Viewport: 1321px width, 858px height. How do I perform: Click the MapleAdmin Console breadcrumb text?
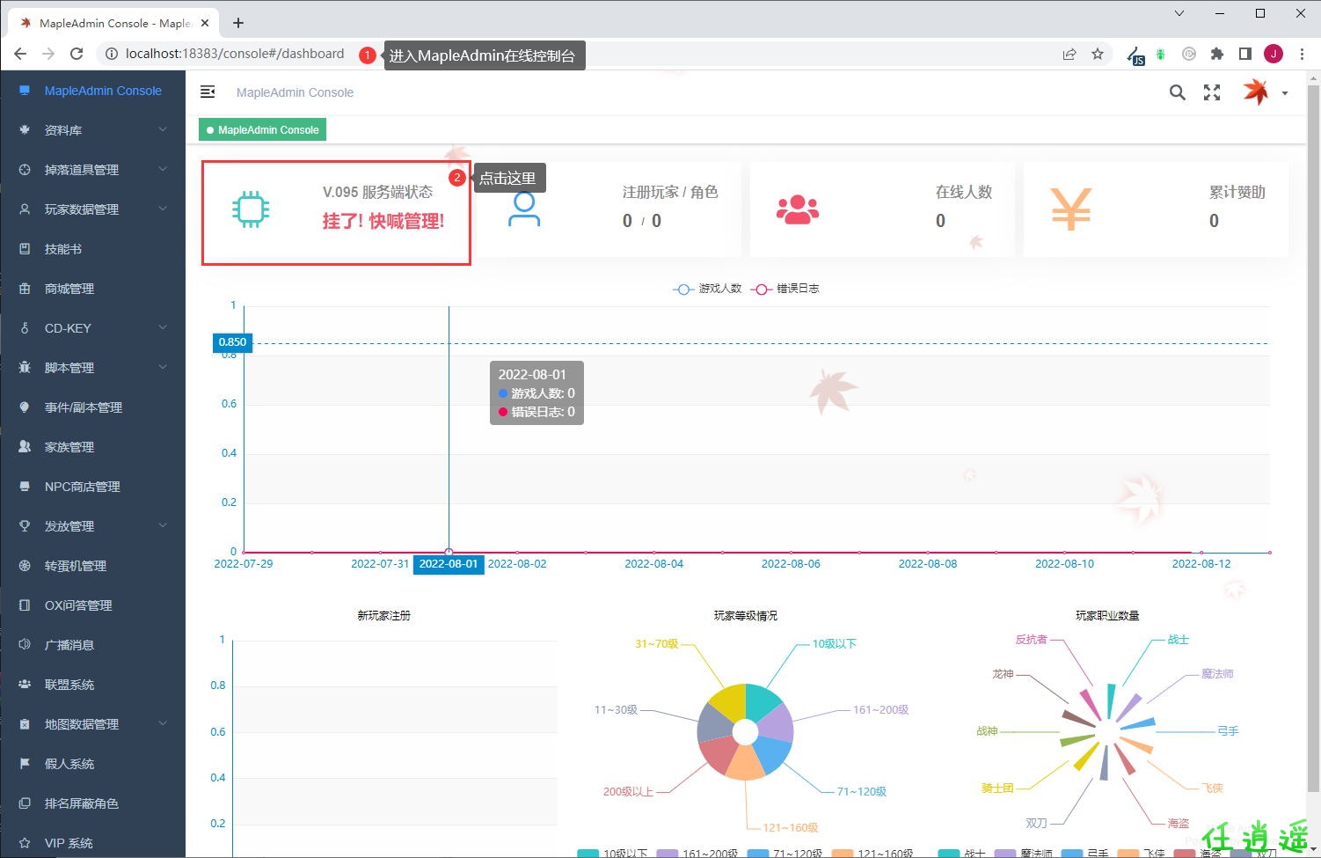click(295, 92)
